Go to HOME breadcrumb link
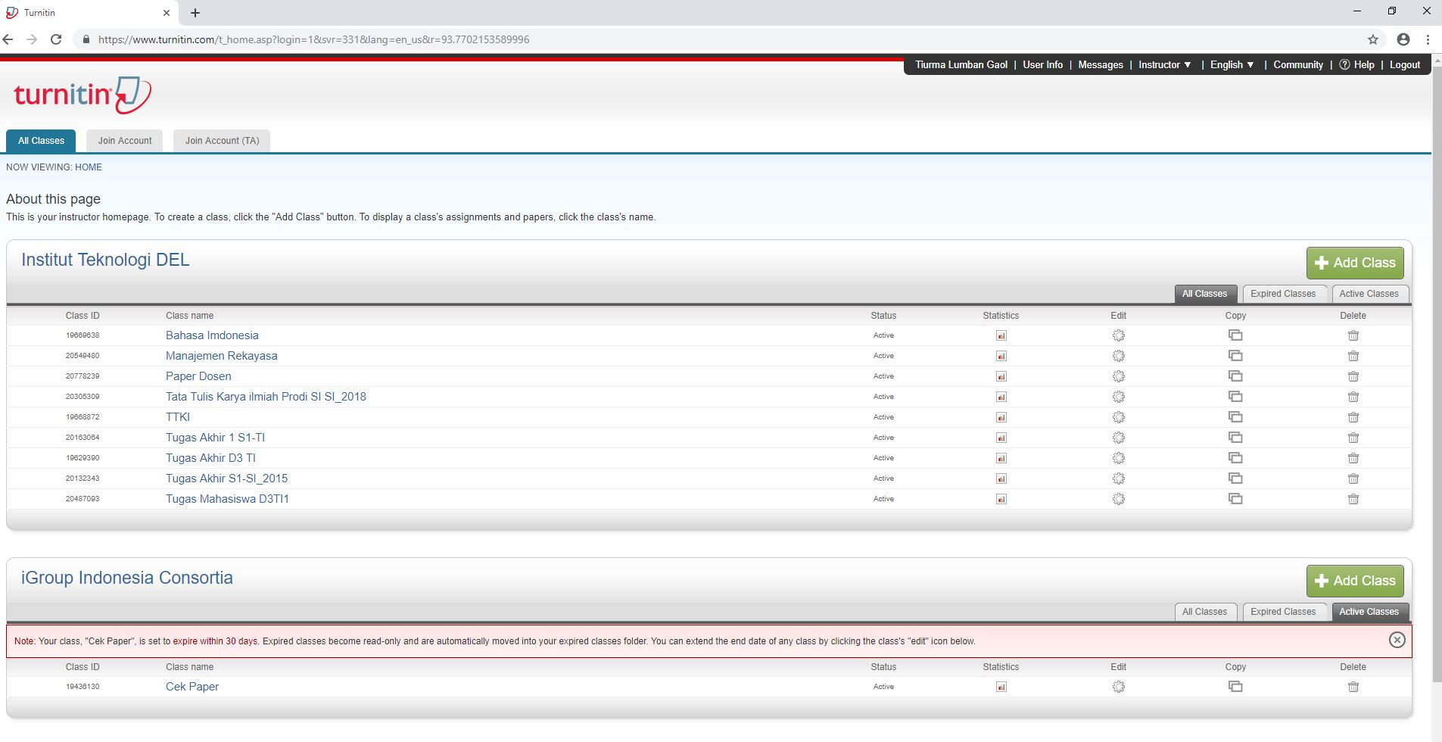 click(x=89, y=167)
